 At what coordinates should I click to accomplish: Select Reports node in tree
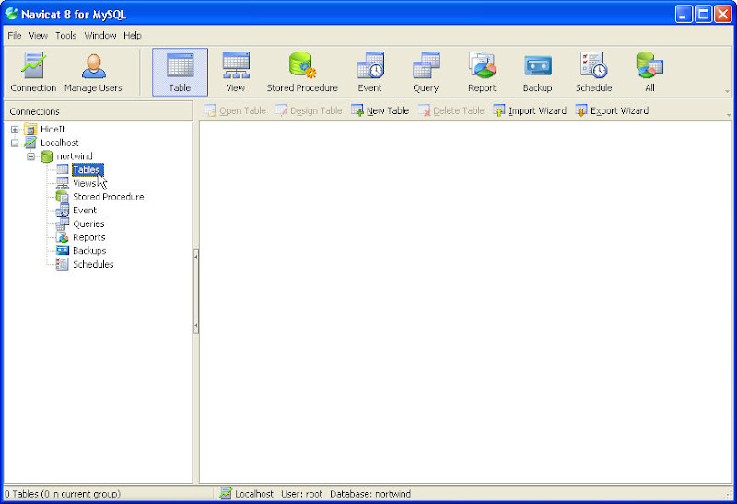click(x=88, y=237)
